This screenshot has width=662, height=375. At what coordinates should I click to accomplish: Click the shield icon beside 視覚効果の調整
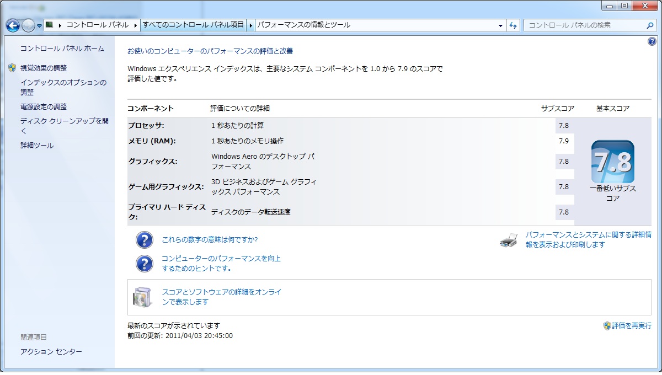13,68
